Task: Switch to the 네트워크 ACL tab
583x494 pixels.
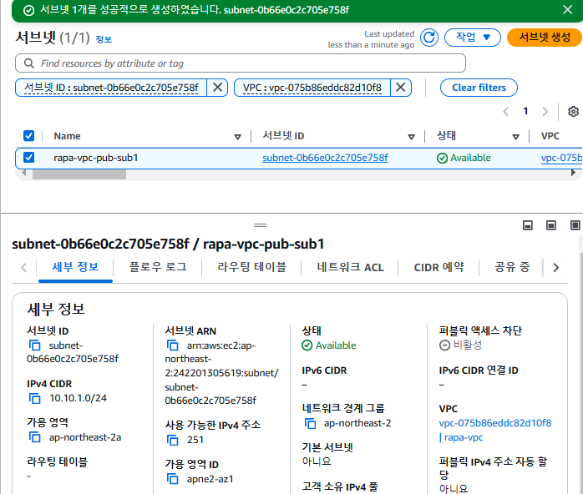Action: [350, 267]
